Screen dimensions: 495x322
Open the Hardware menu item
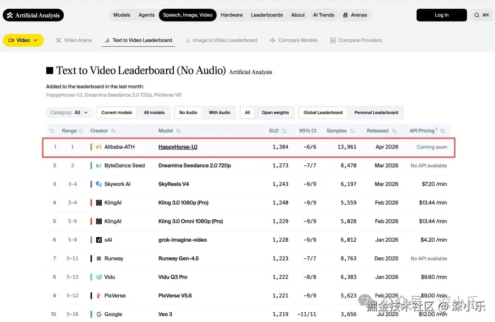click(x=231, y=15)
